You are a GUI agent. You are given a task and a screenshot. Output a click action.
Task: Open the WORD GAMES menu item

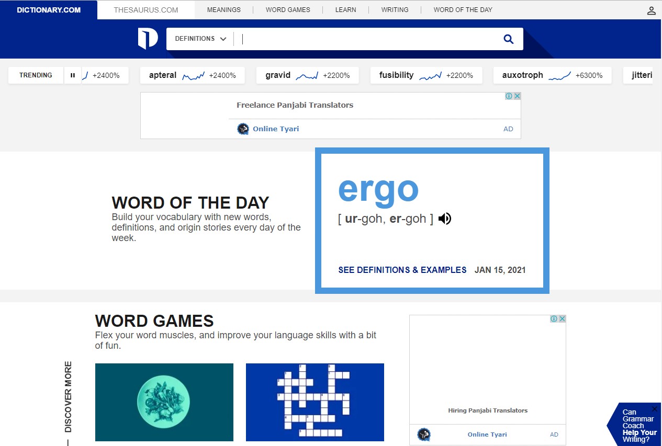point(288,9)
